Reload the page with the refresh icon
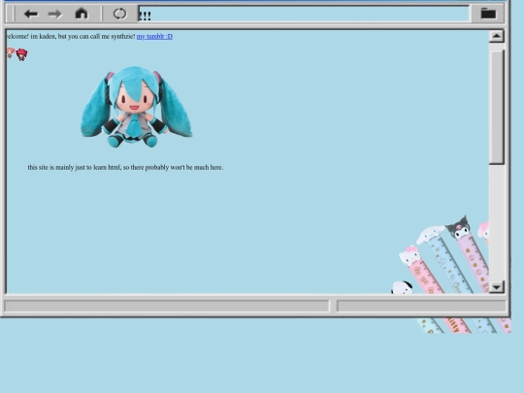 (x=119, y=14)
